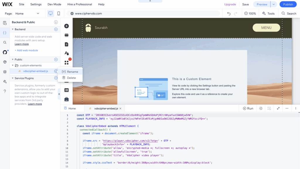Collapse the custom-elements folder
Viewport: 300px width, 169px height.
[13, 65]
